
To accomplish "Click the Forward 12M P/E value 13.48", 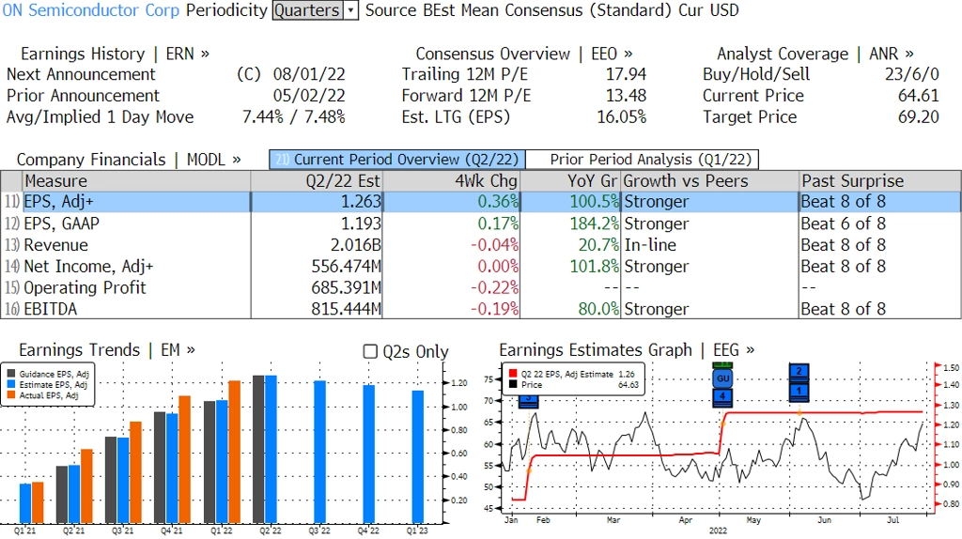I will click(626, 96).
